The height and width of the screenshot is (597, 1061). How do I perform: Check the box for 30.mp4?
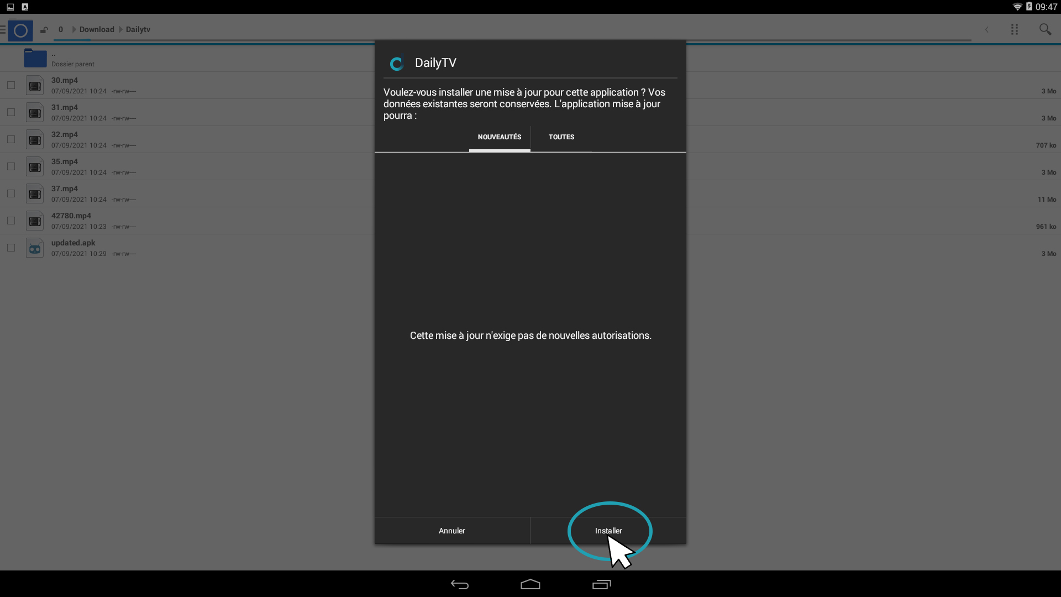(x=11, y=85)
